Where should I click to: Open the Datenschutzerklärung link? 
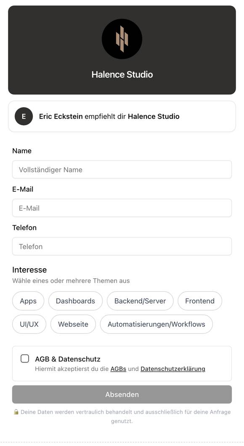(x=173, y=369)
